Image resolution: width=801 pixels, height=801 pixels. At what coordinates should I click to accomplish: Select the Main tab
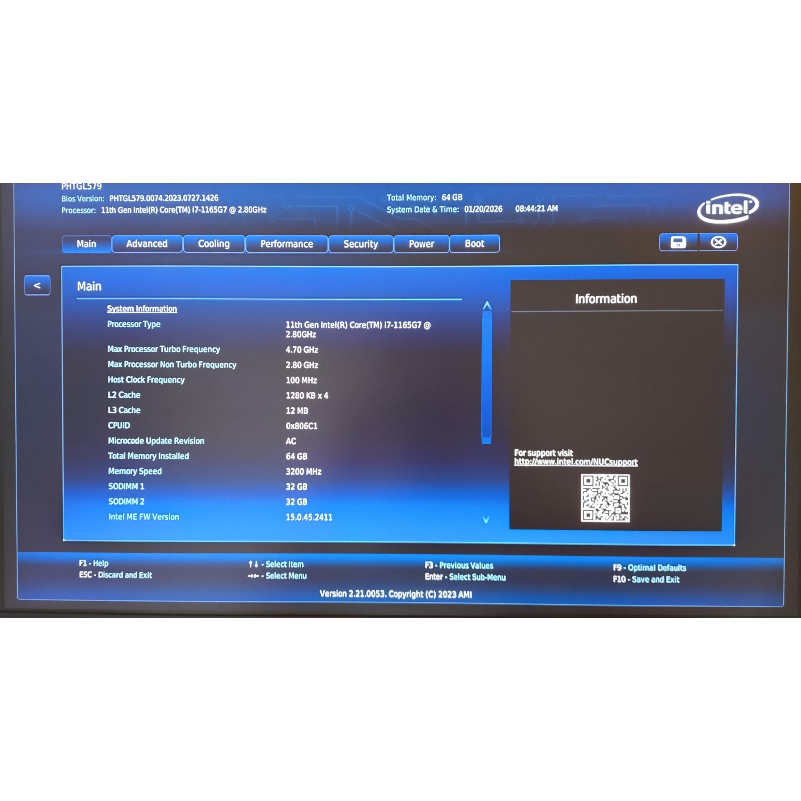[86, 244]
